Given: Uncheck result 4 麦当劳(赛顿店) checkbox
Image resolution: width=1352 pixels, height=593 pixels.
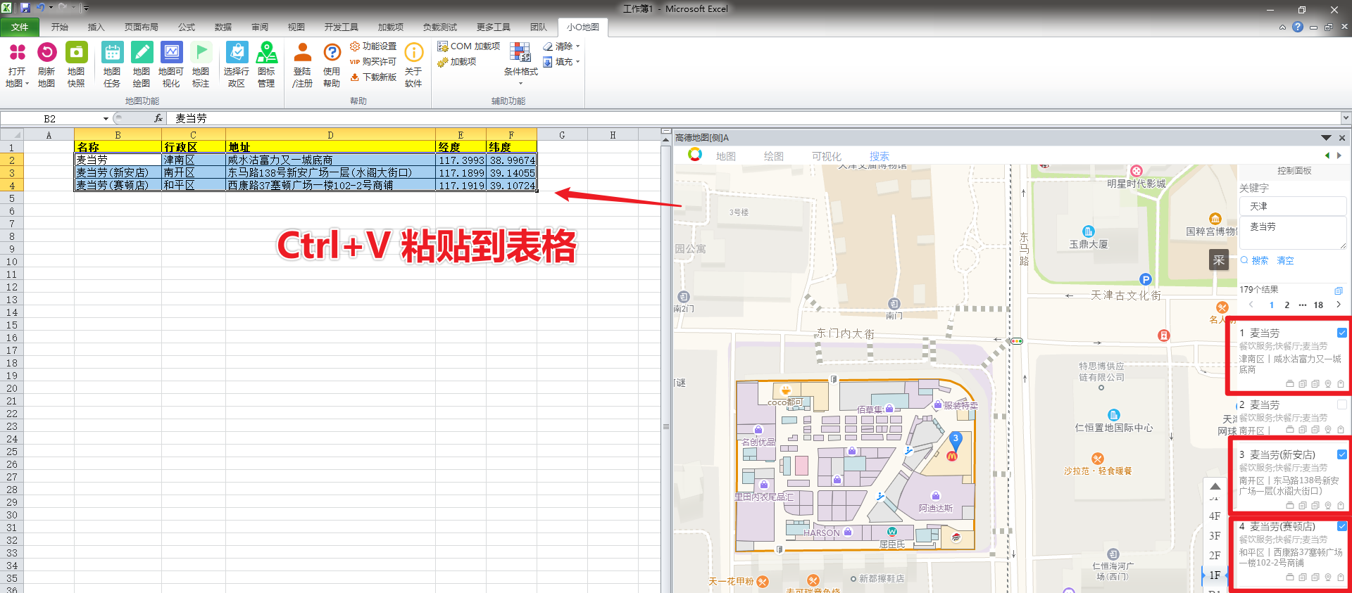Looking at the screenshot, I should 1341,526.
